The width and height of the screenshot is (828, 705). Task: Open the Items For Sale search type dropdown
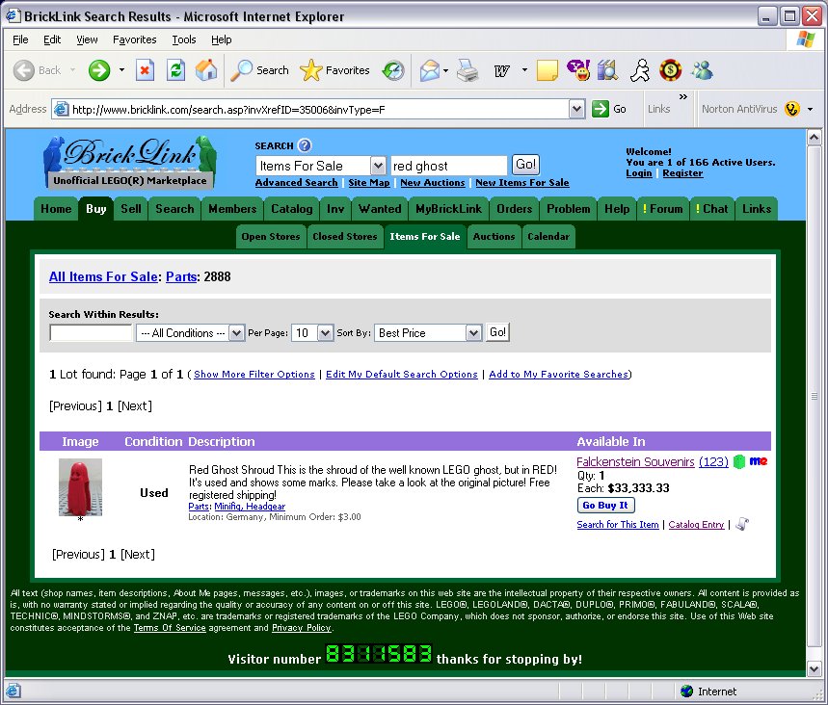378,166
